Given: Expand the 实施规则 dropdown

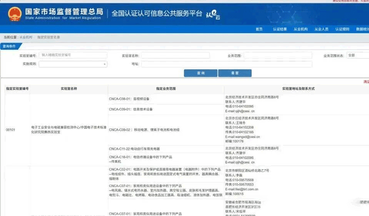Looking at the screenshot, I should [x=73, y=64].
